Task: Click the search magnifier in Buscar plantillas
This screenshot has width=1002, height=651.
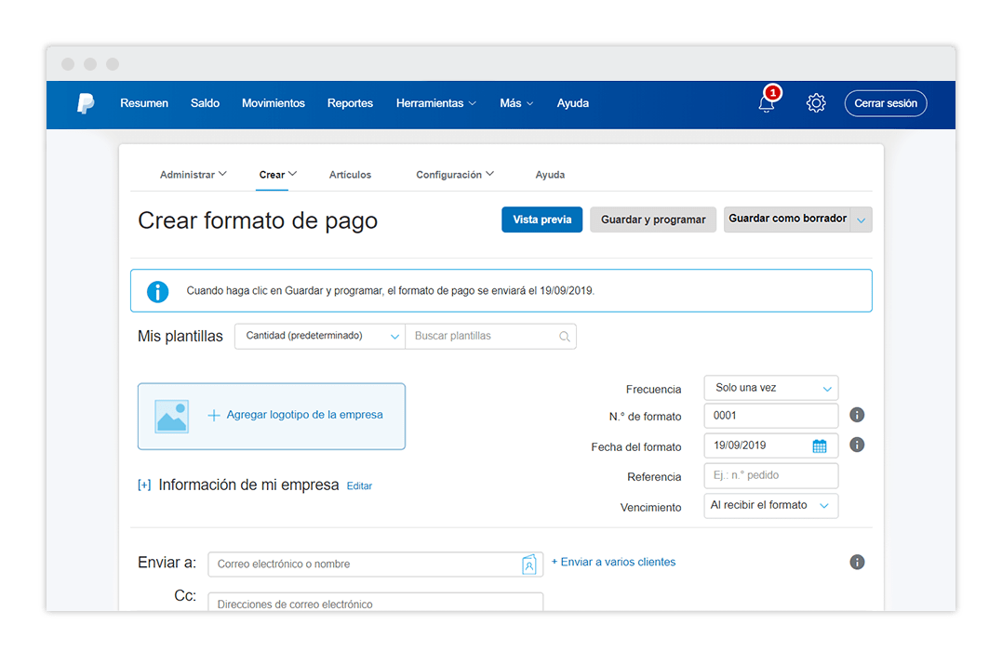Action: point(565,337)
